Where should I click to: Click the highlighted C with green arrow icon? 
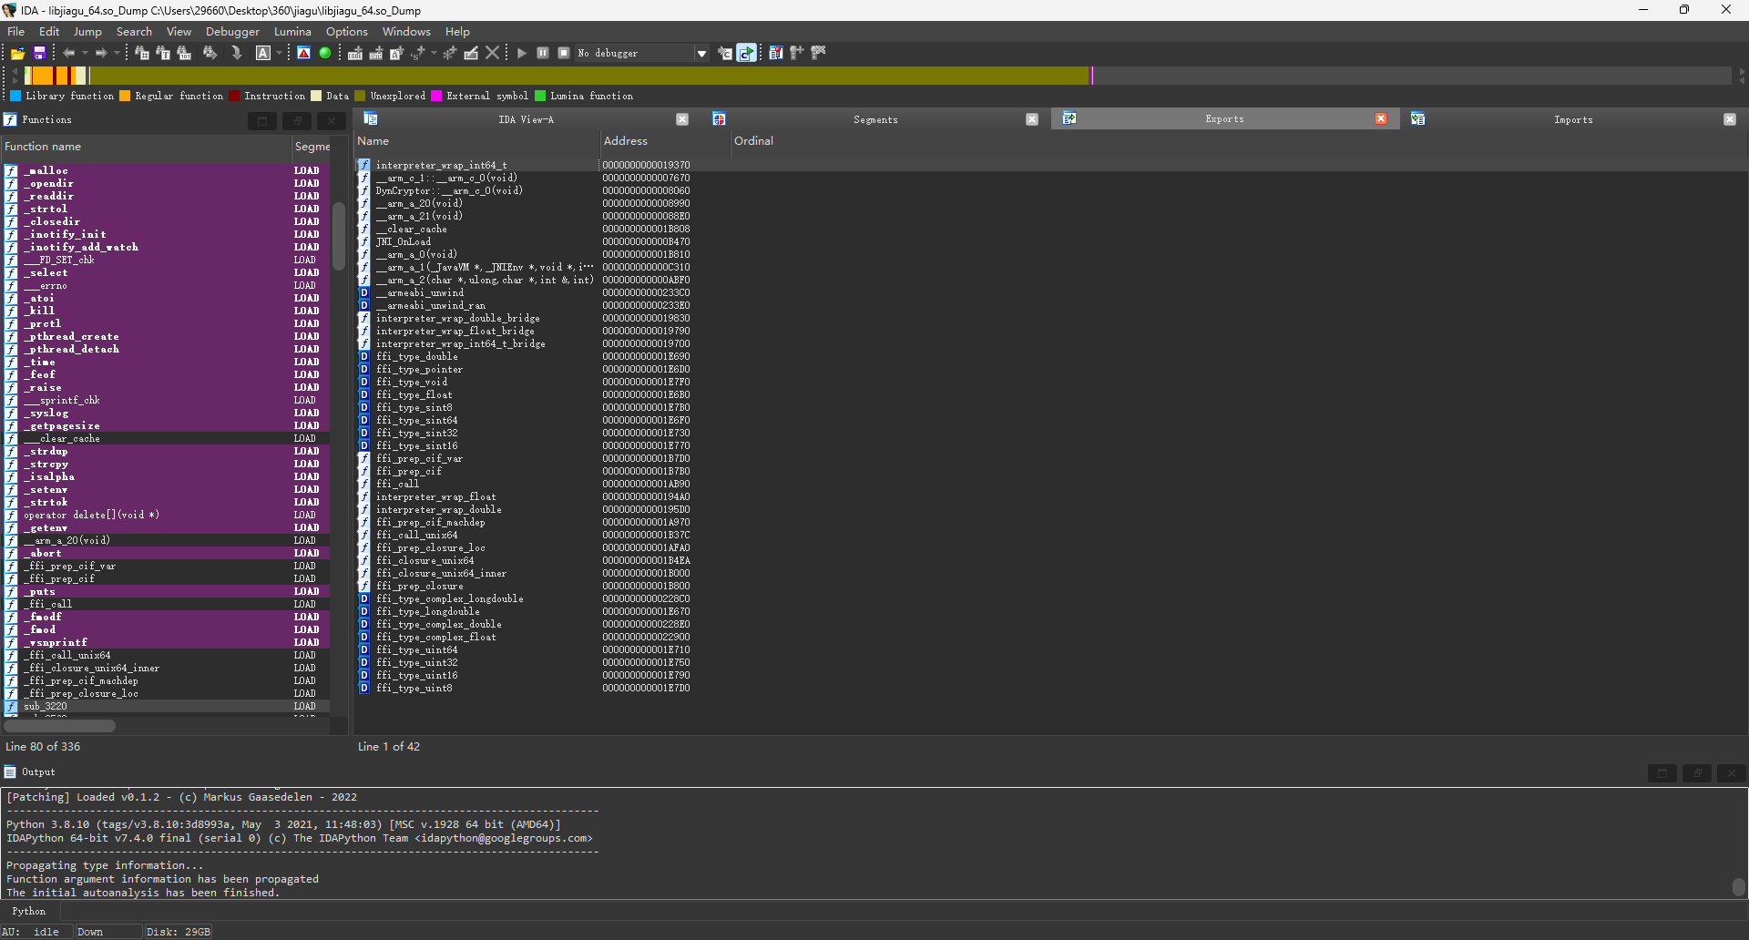click(x=747, y=54)
